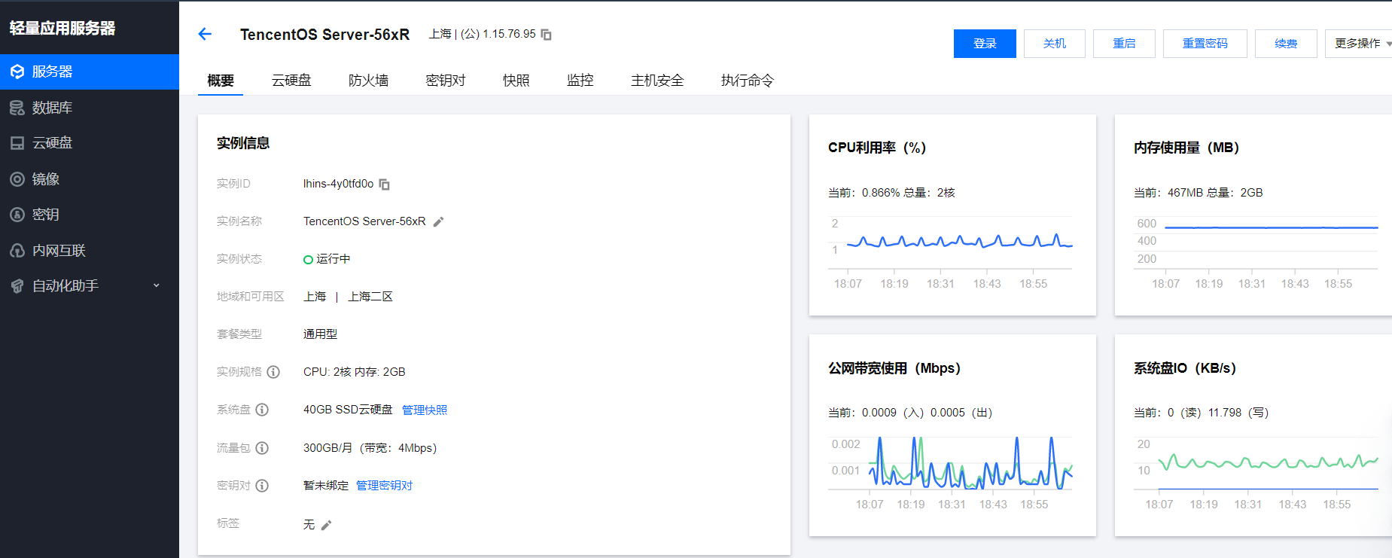Click the 内网互联 sidebar icon
The height and width of the screenshot is (558, 1392).
point(17,251)
